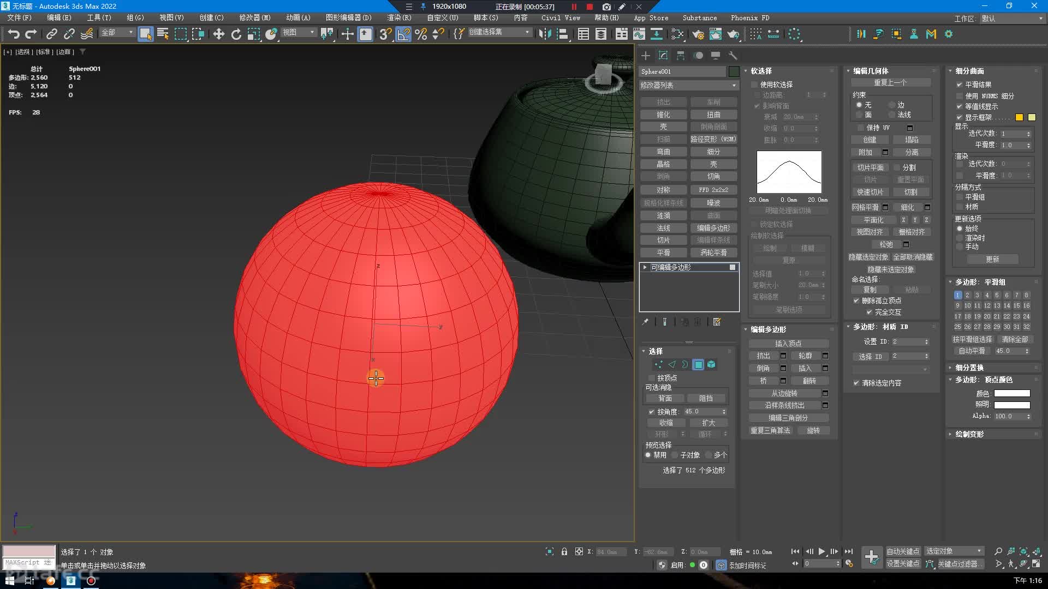Switch to Vertex sub-object level
Screen dimensions: 1048x589
coord(659,364)
